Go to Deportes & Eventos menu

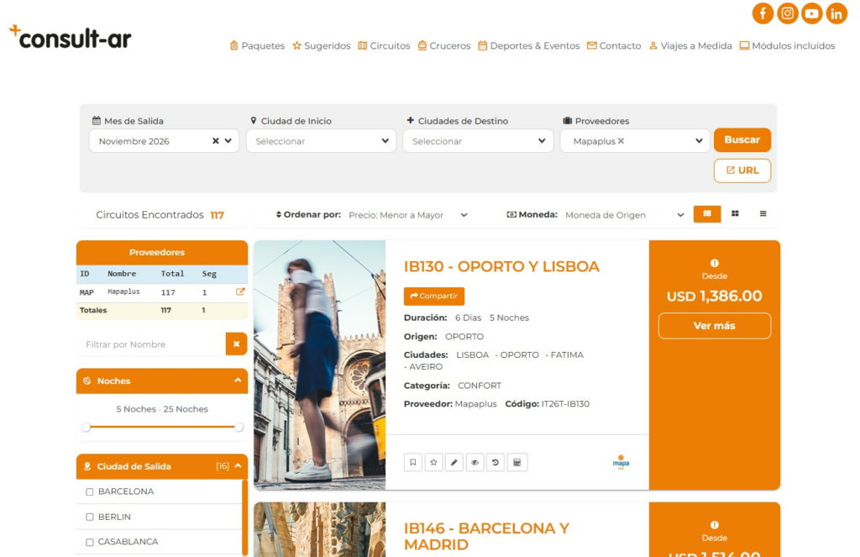coord(528,46)
